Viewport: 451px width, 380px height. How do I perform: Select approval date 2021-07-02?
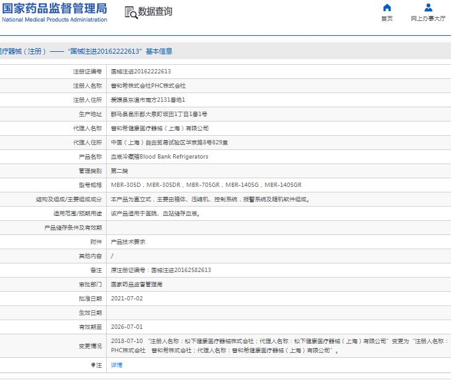(127, 299)
